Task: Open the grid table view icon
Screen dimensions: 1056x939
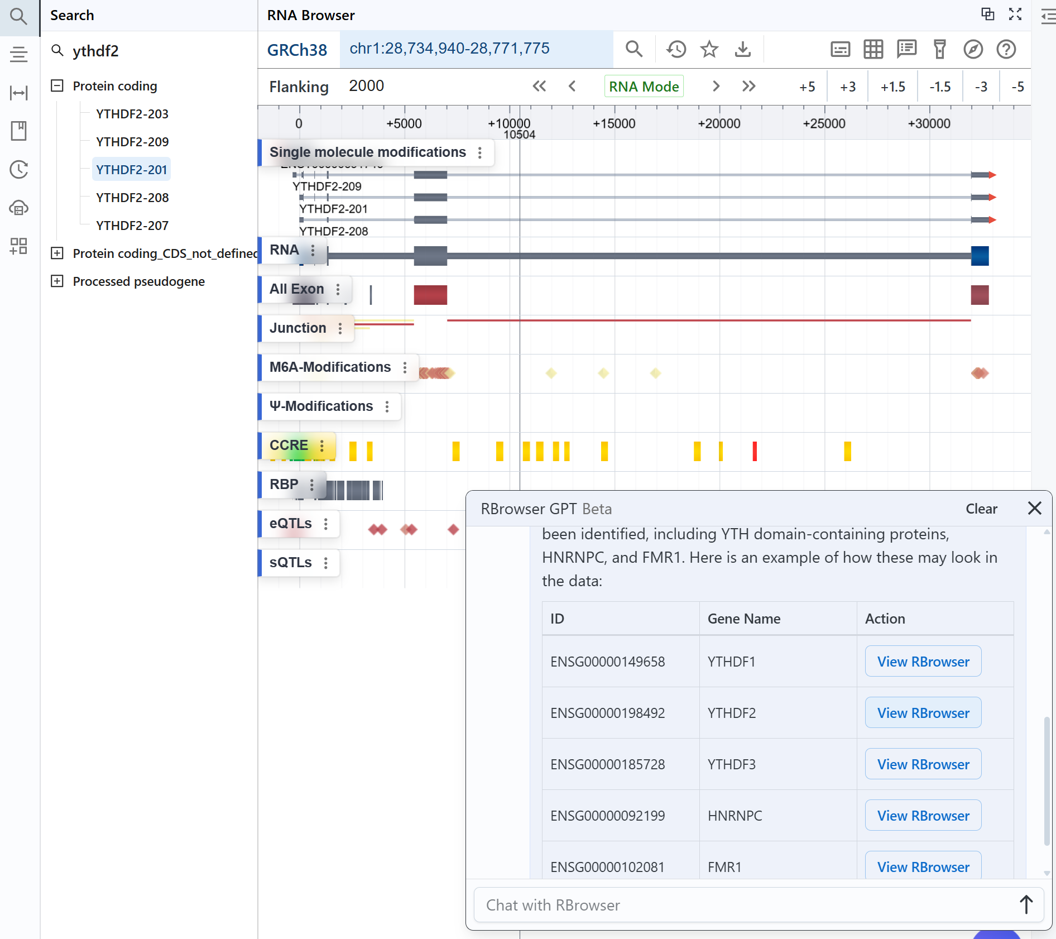Action: coord(873,49)
